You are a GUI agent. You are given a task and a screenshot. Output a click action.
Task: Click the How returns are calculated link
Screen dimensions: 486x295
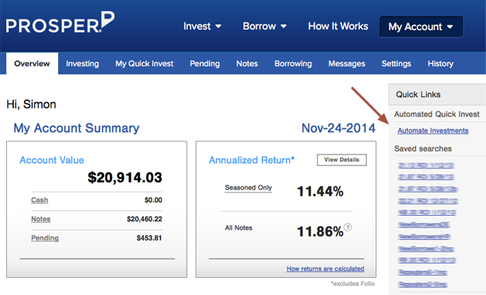click(x=325, y=269)
